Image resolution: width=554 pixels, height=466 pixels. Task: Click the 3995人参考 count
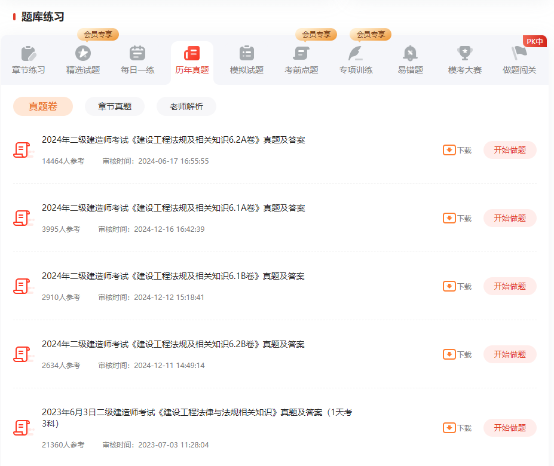coord(61,229)
